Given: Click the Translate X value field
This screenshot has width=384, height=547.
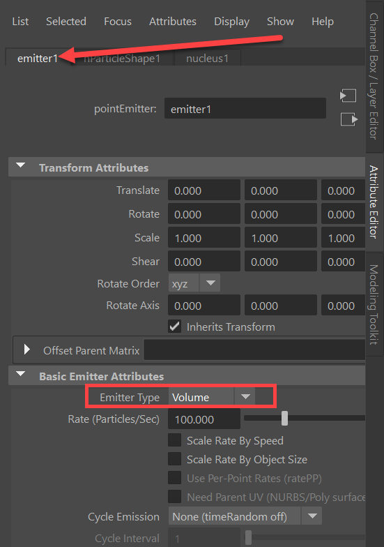Looking at the screenshot, I should point(204,190).
